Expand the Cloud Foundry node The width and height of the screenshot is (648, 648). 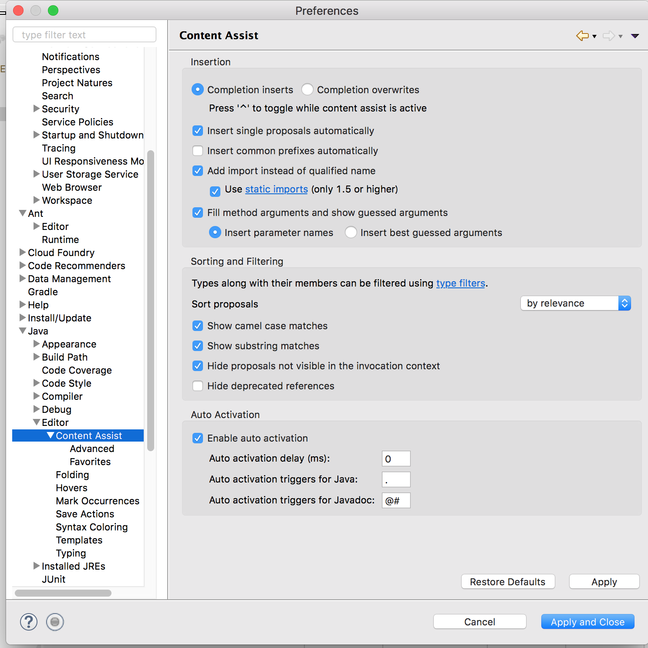click(x=23, y=252)
